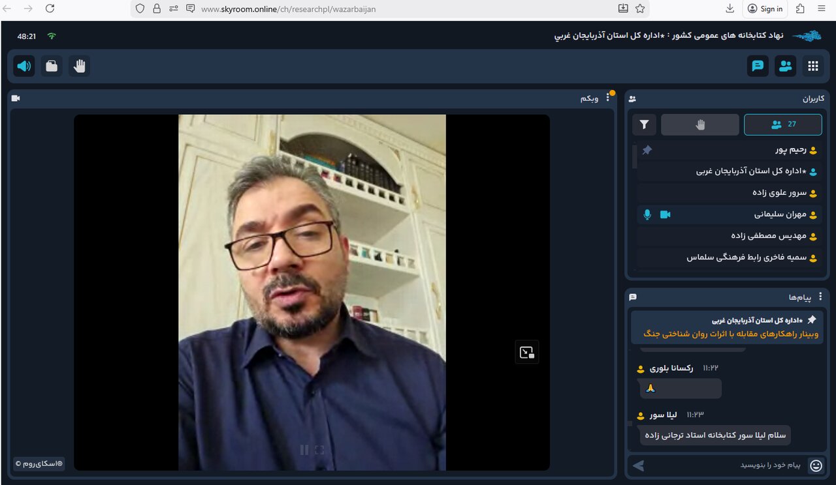This screenshot has width=836, height=485.
Task: Open the shared files folder icon
Action: (52, 66)
